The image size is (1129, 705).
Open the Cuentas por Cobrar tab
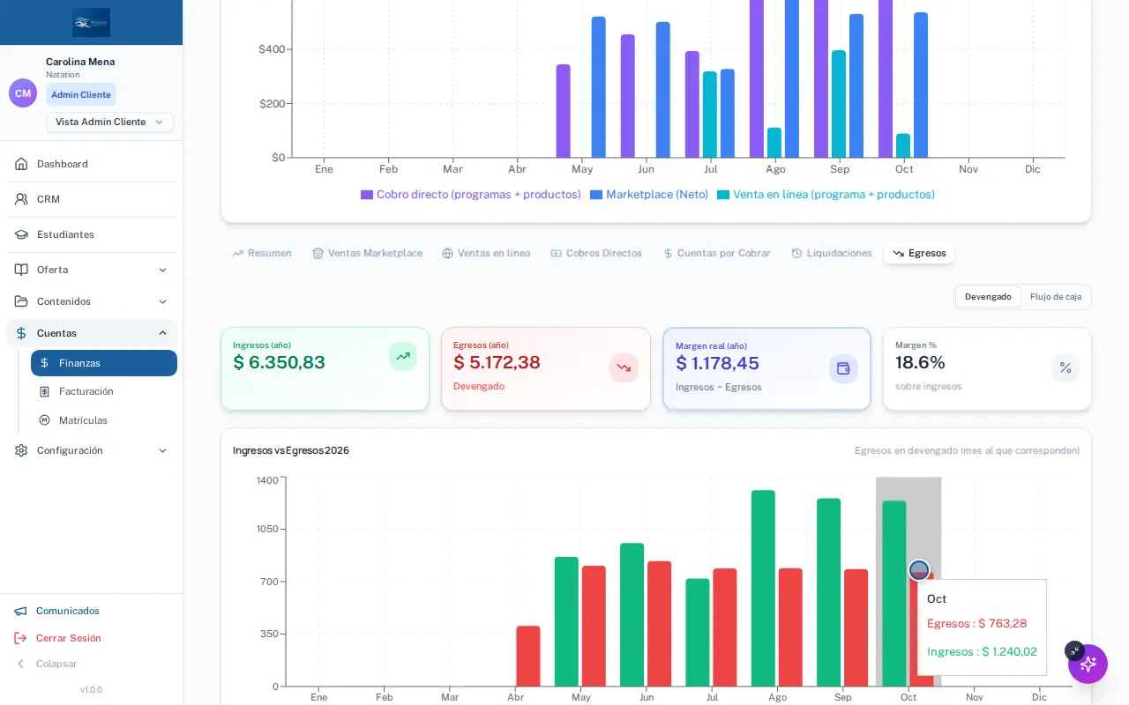(x=717, y=253)
